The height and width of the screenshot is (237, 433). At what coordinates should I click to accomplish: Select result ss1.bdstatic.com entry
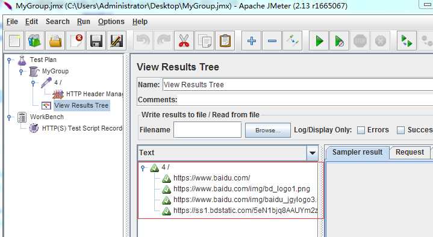pos(245,211)
